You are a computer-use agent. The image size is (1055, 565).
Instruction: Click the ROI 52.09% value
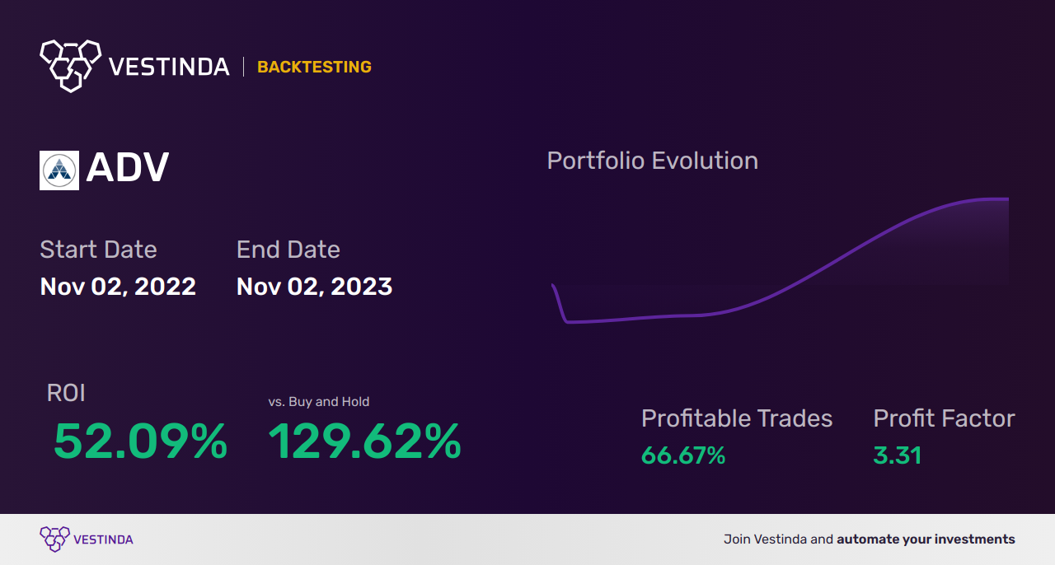[140, 441]
